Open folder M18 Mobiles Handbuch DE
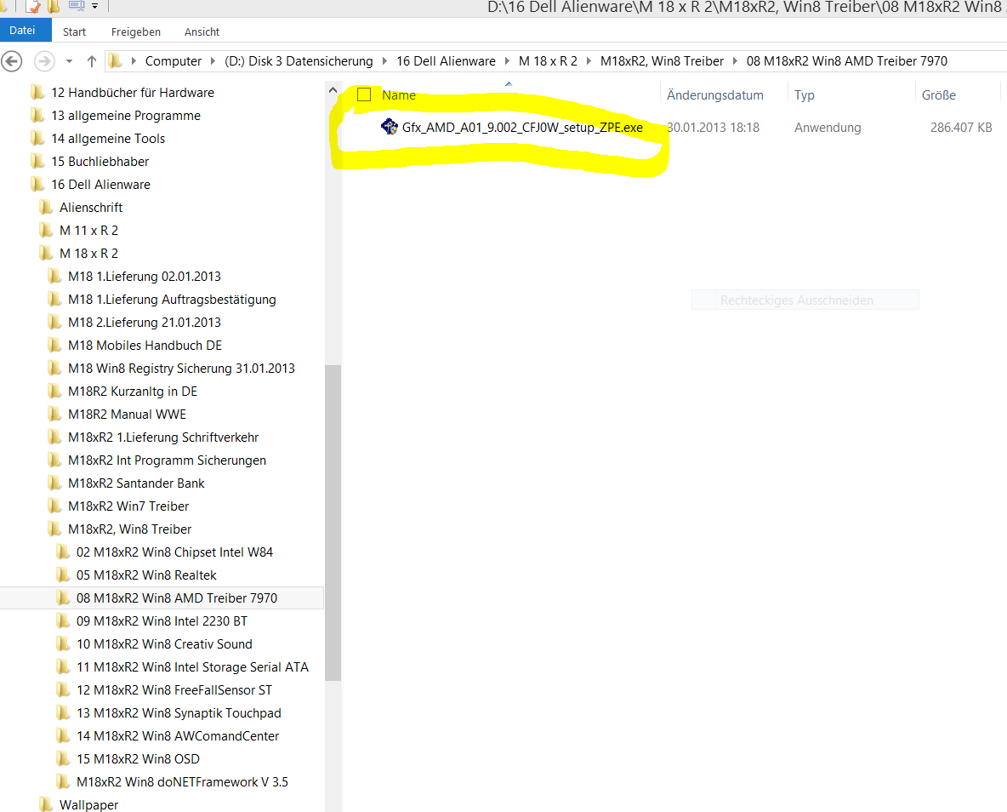The height and width of the screenshot is (812, 1007). [x=145, y=346]
